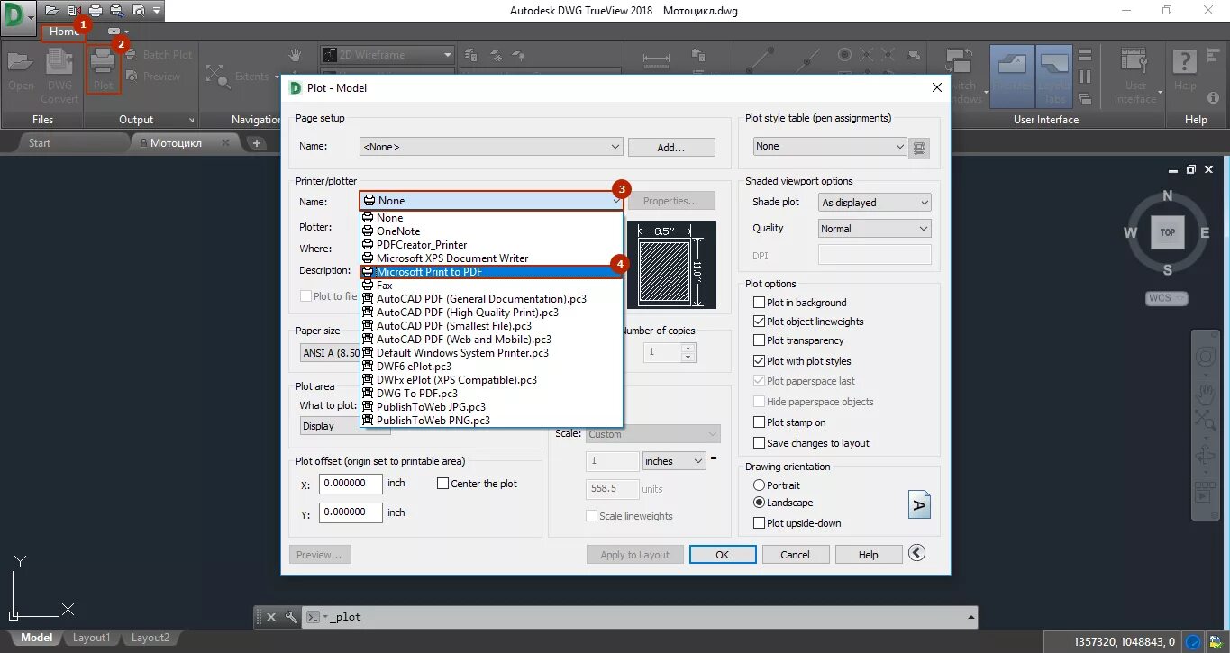Switch to the Layout2 tab
This screenshot has height=653, width=1230.
150,638
